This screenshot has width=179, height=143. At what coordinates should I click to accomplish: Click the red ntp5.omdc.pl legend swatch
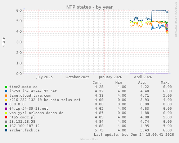click(x=6, y=117)
